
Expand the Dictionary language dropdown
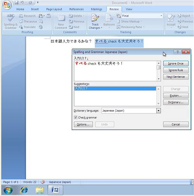(x=159, y=110)
